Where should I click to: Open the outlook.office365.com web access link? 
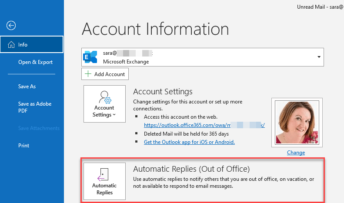click(204, 125)
